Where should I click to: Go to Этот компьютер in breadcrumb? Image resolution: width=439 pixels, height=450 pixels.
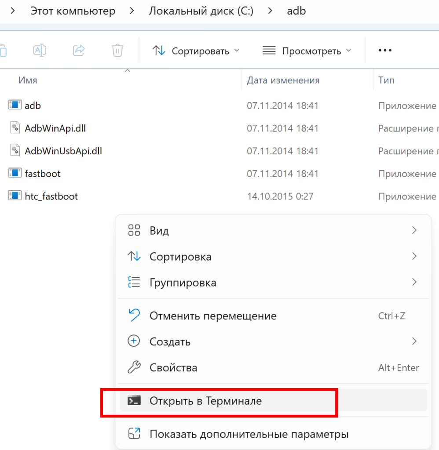(x=73, y=11)
